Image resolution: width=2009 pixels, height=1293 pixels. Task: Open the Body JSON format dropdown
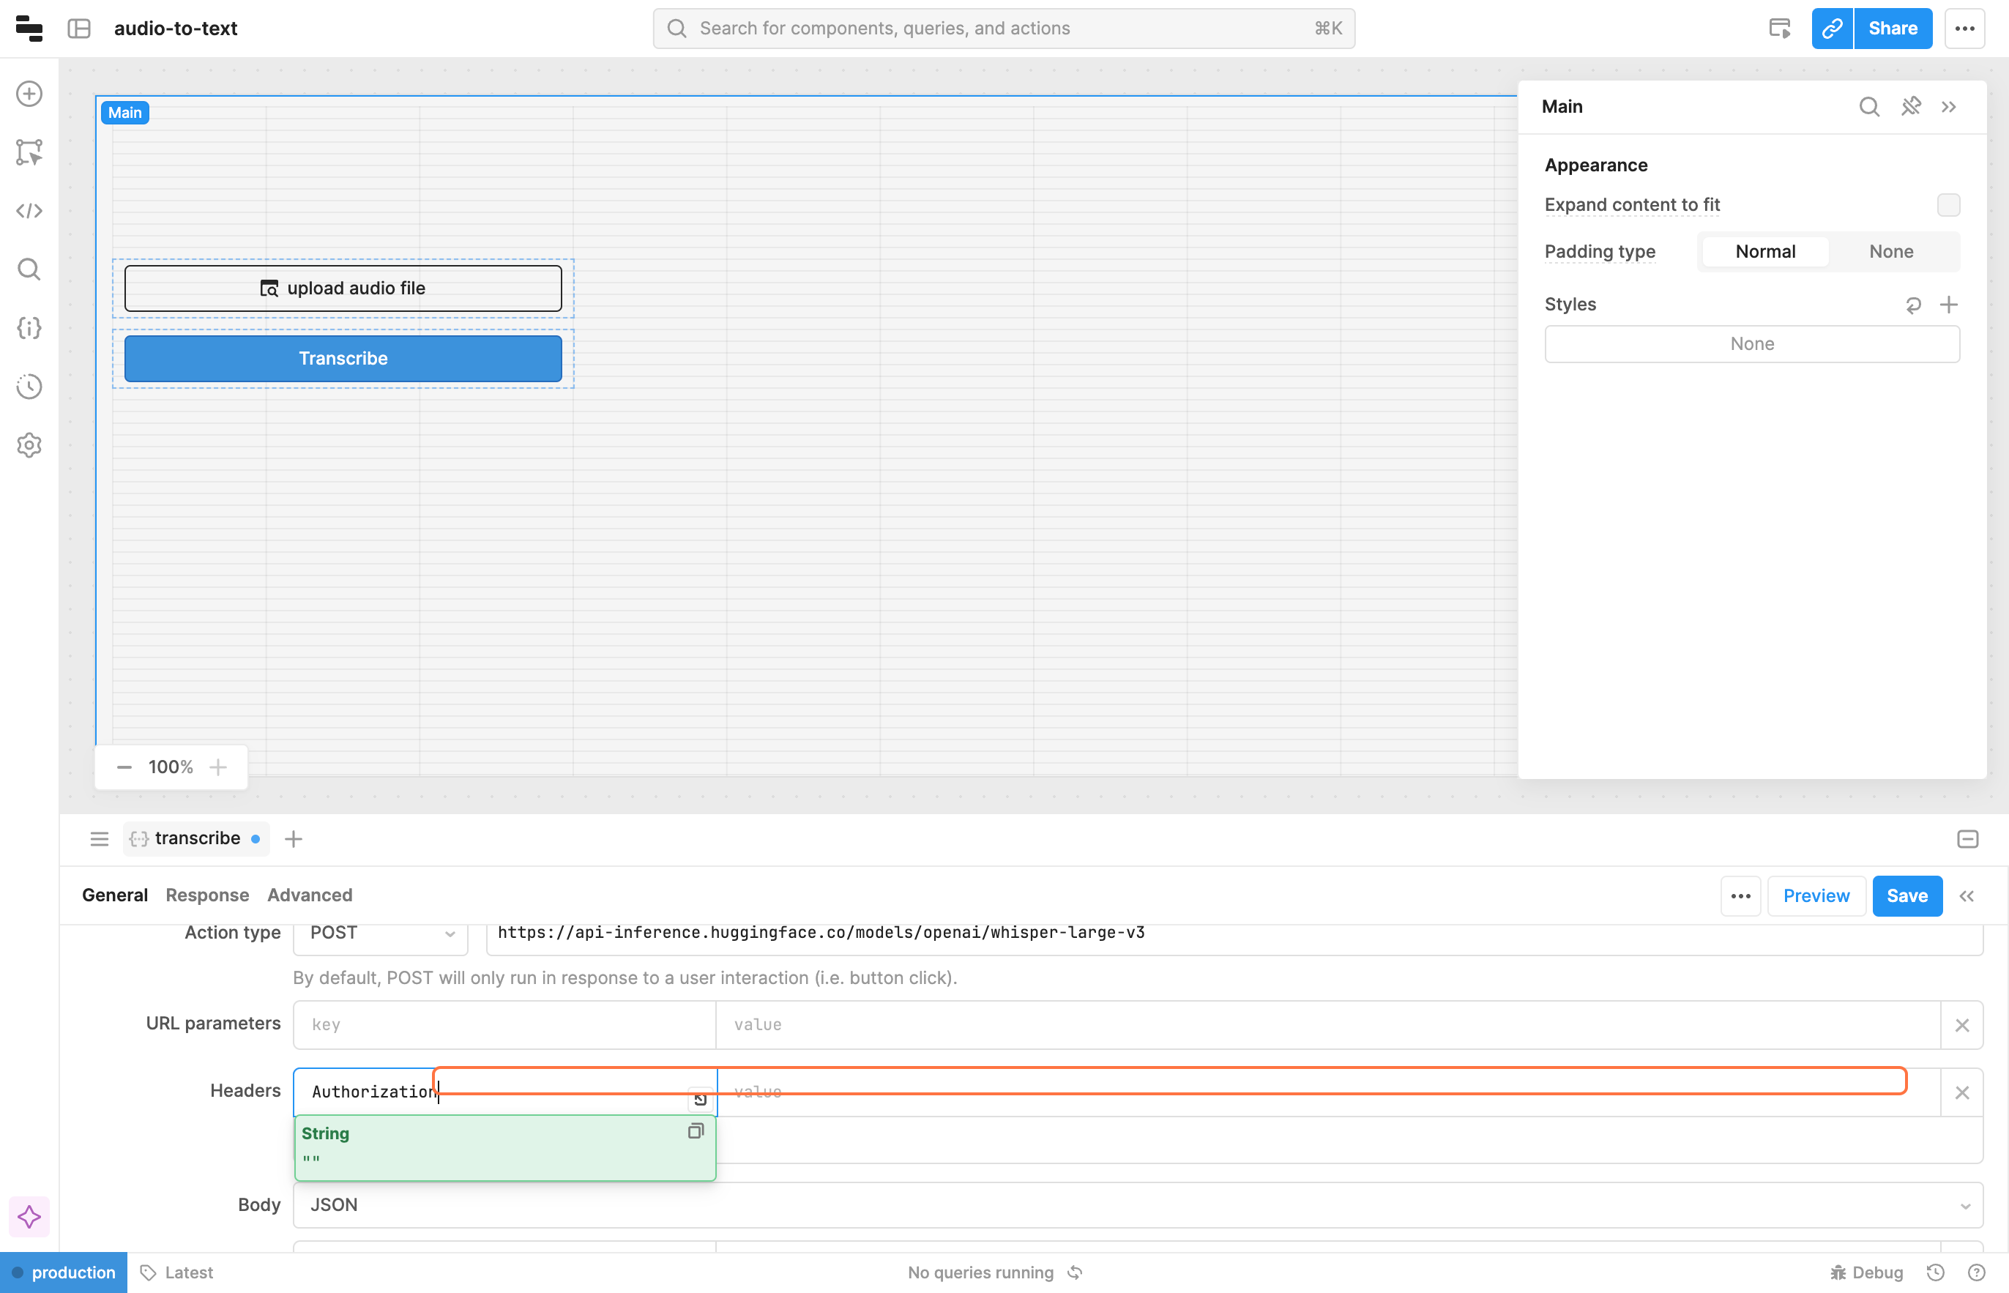click(1138, 1205)
